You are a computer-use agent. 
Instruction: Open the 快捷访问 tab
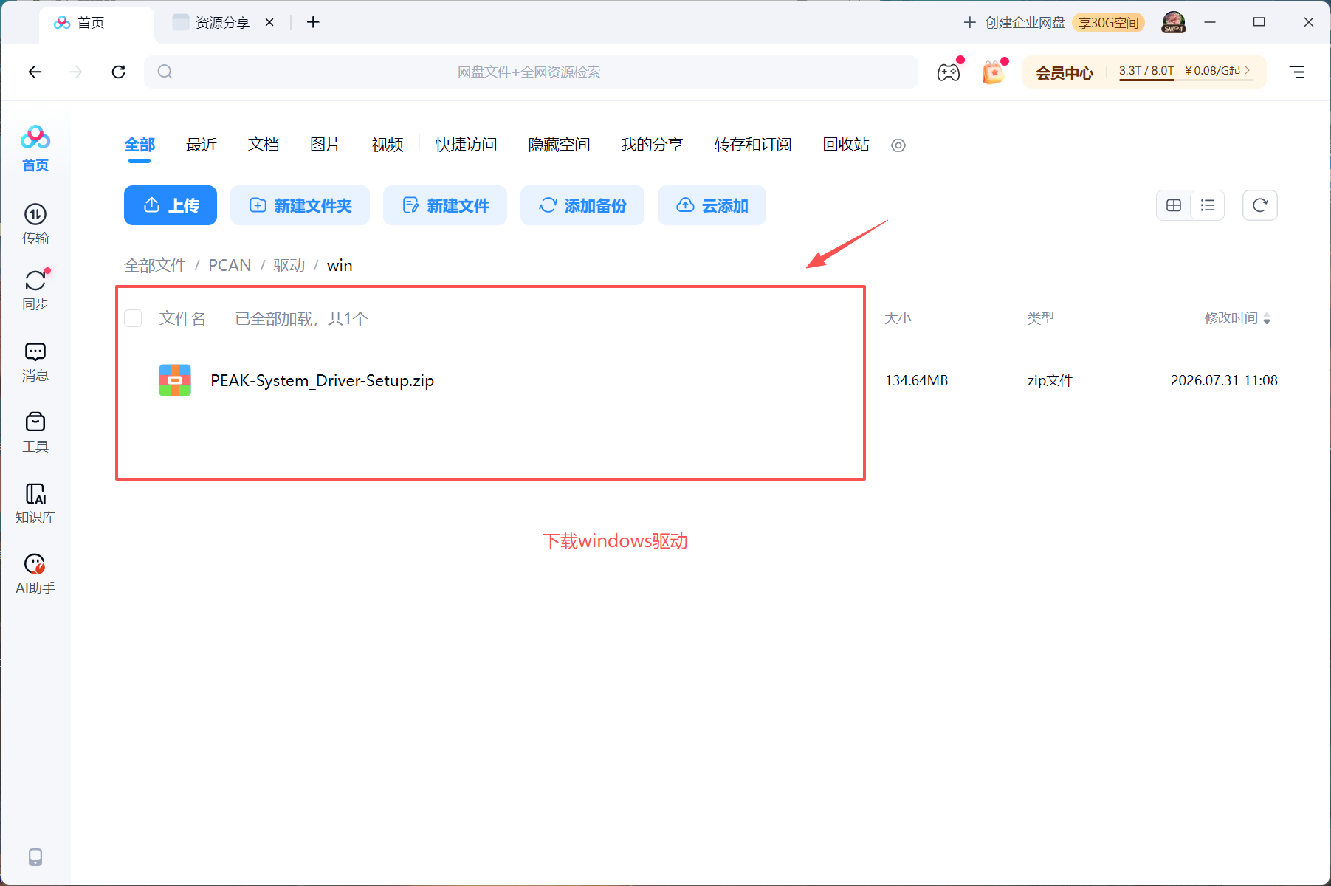pyautogui.click(x=466, y=145)
